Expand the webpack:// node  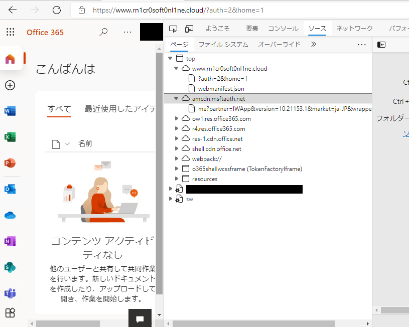177,158
